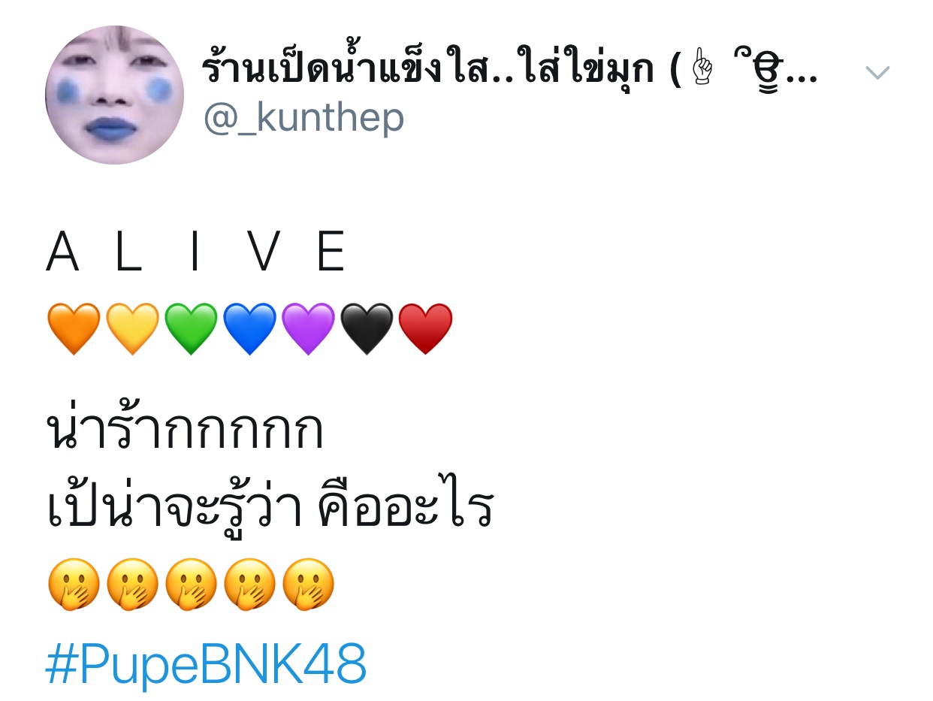Open the clown-makeup profile avatar
Image resolution: width=933 pixels, height=701 pixels.
point(114,95)
